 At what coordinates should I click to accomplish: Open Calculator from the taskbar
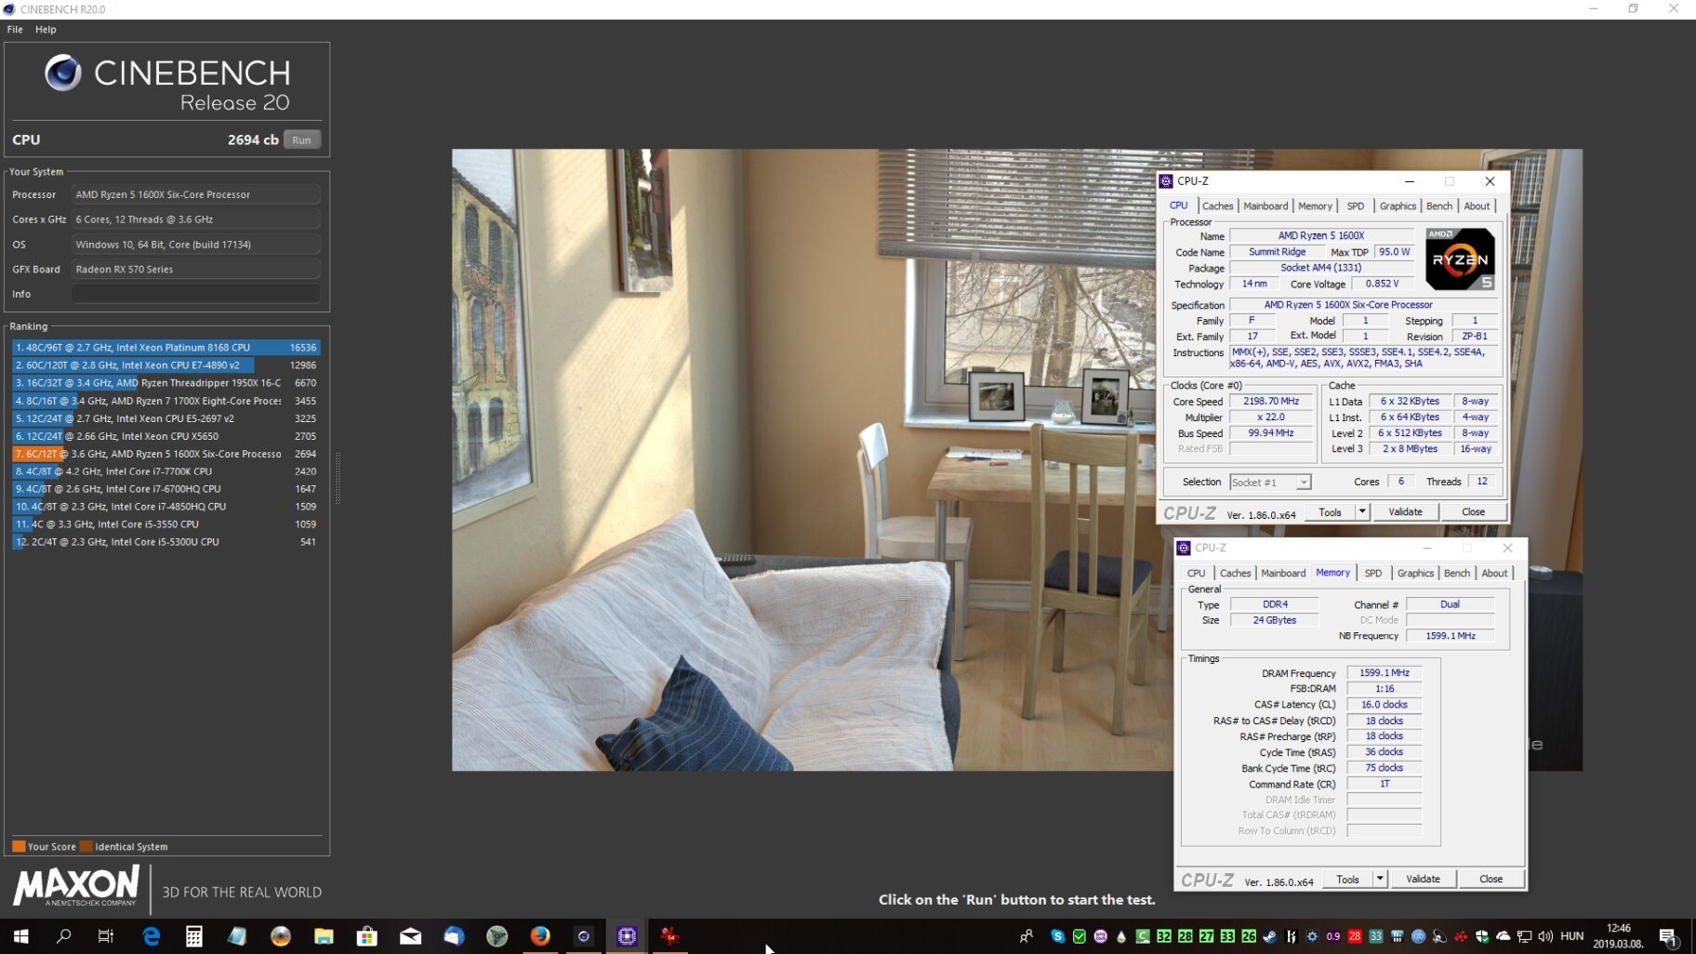[x=193, y=936]
